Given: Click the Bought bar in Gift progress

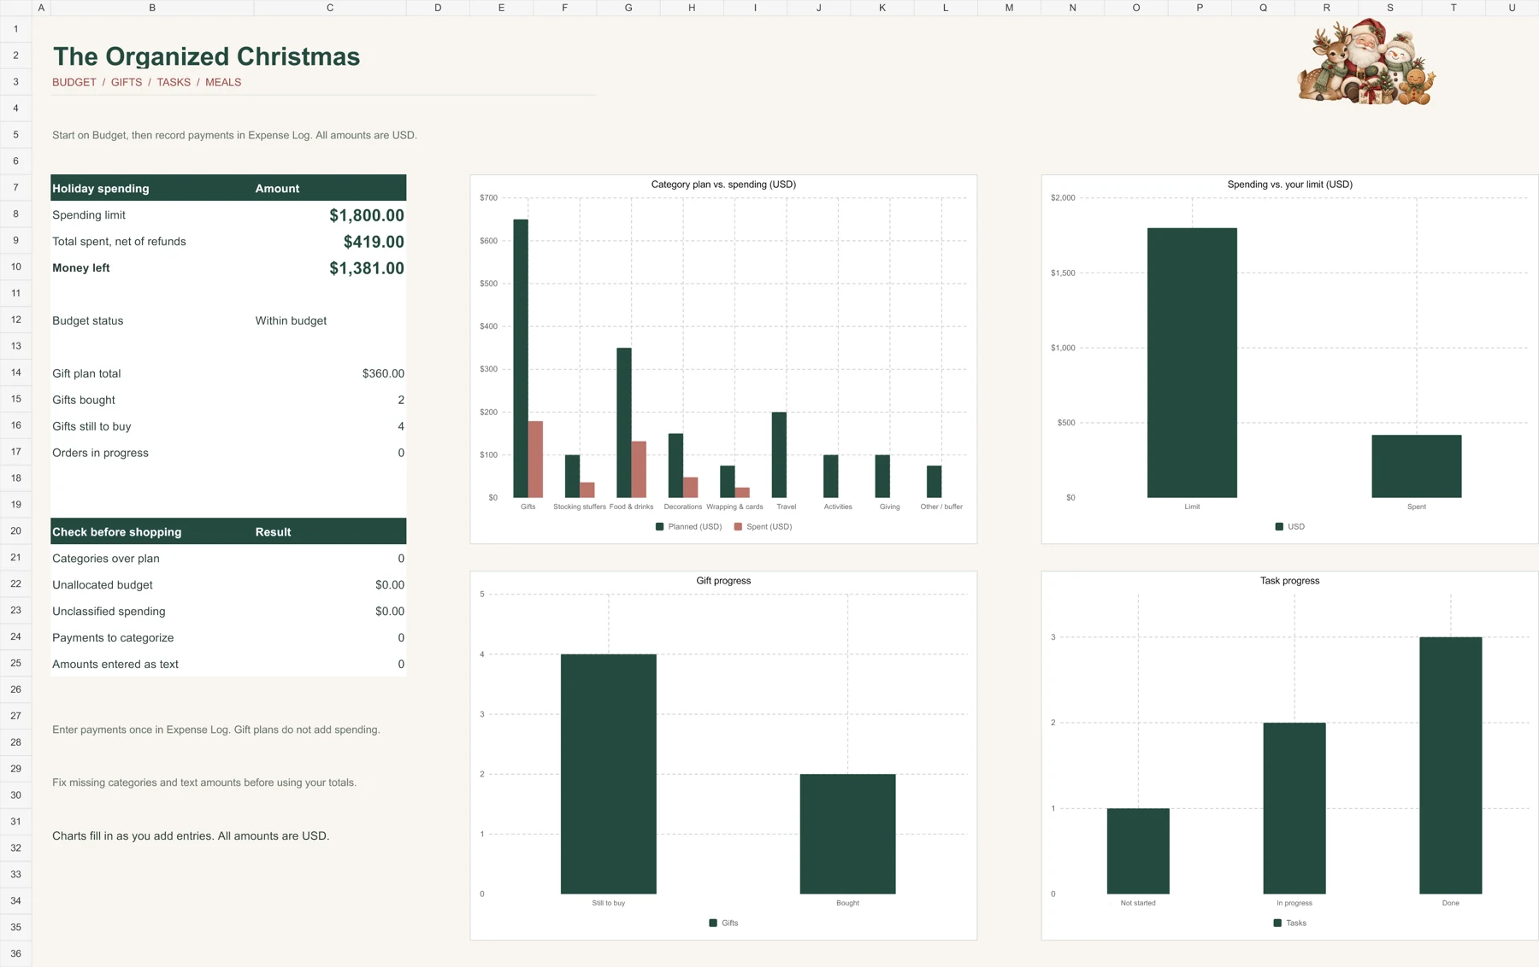Looking at the screenshot, I should click(847, 834).
